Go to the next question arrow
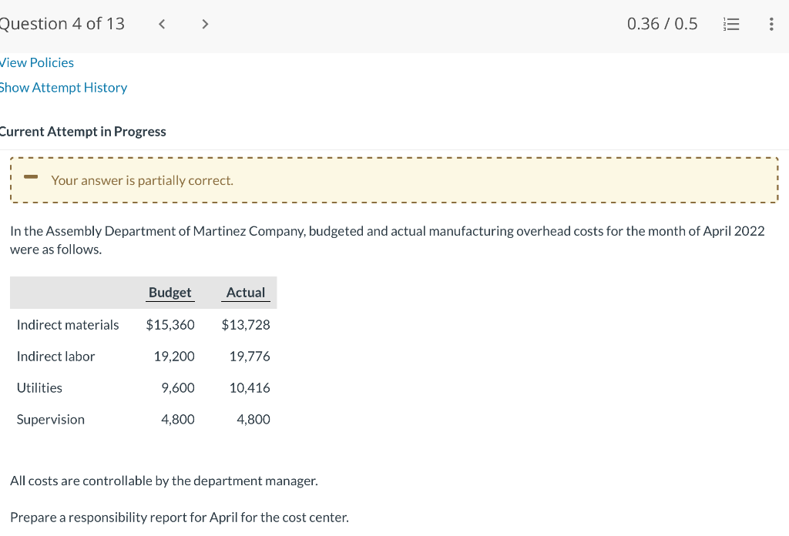789x536 pixels. coord(204,24)
